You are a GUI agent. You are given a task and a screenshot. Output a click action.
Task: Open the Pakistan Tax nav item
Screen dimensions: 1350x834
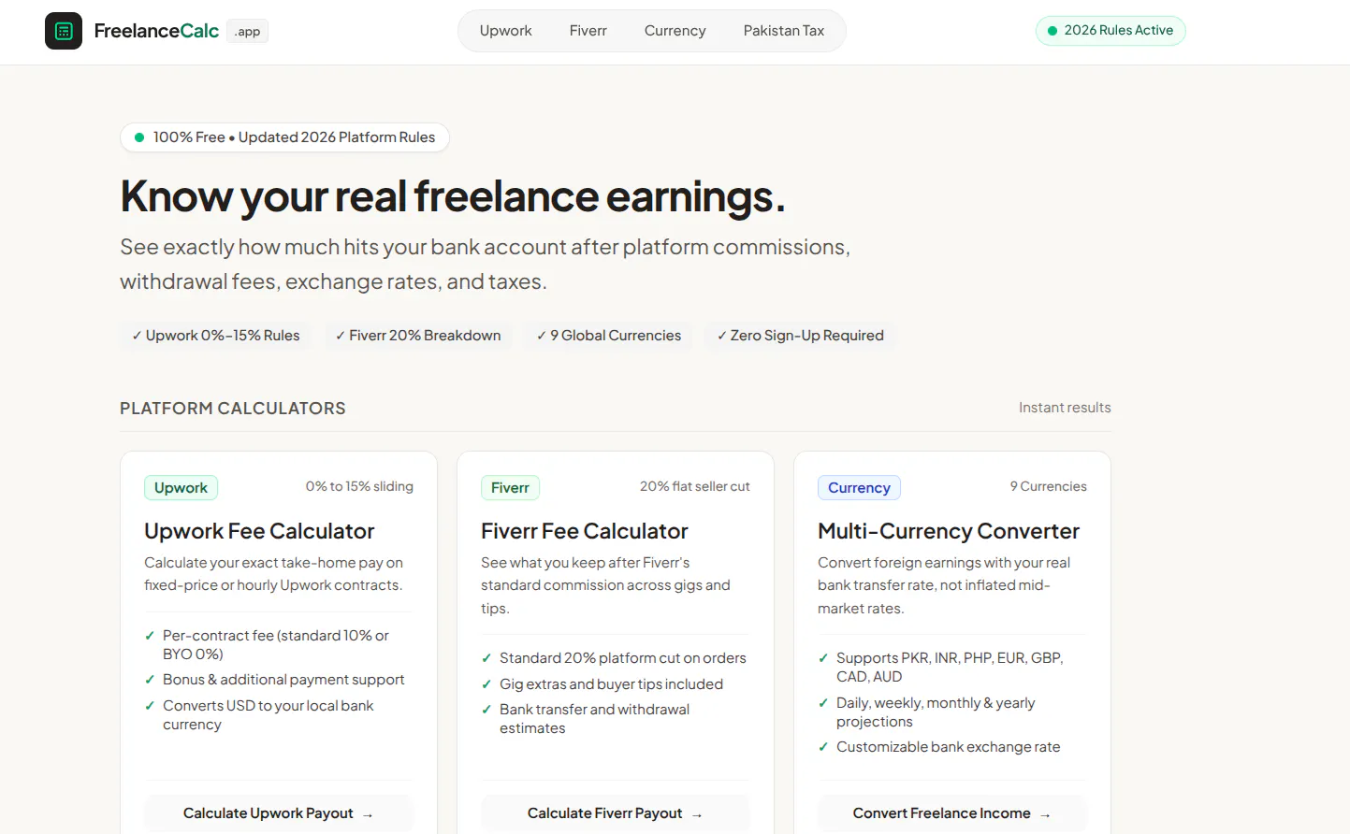(783, 31)
